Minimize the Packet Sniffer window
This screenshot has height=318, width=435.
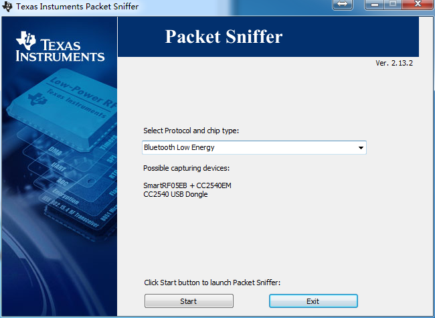click(x=375, y=4)
